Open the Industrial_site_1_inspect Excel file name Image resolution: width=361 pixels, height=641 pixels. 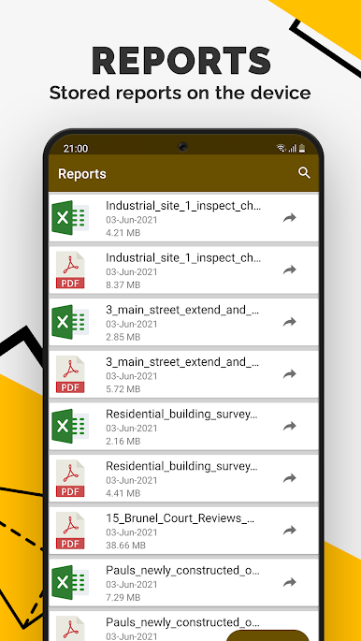click(183, 206)
